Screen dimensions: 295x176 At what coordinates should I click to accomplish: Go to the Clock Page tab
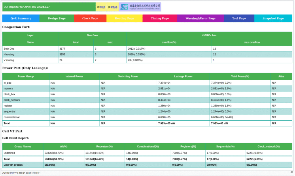pos(90,18)
